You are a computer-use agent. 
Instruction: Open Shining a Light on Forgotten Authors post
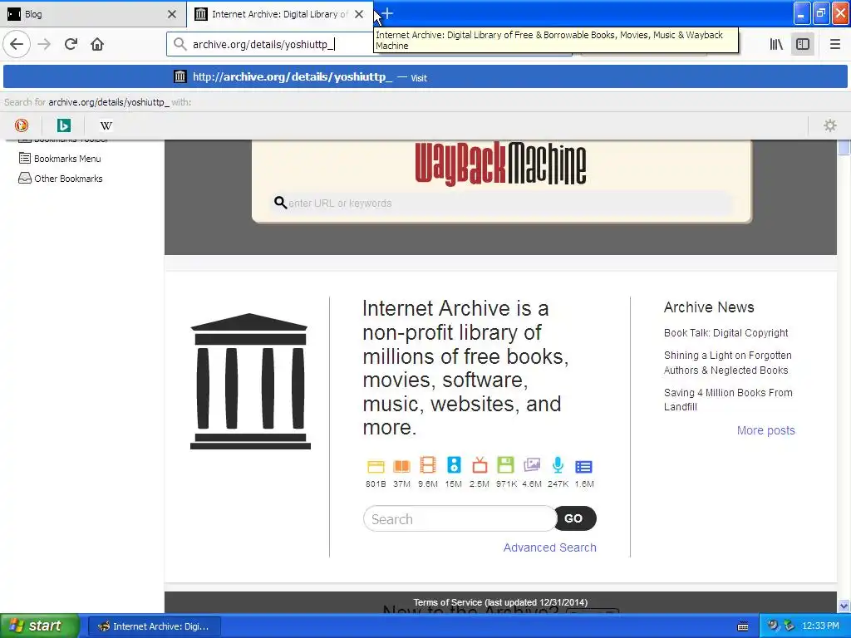pyautogui.click(x=727, y=362)
